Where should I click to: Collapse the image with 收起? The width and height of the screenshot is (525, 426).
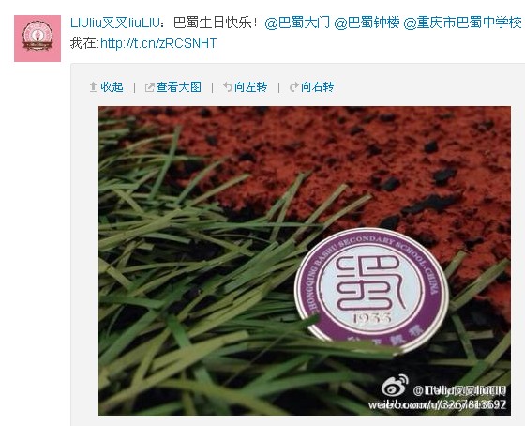(112, 87)
